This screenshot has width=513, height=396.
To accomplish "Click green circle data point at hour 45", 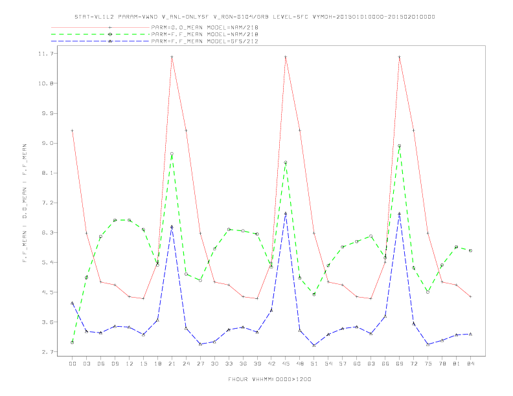I will pyautogui.click(x=286, y=162).
